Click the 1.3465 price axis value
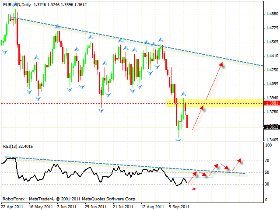This screenshot has height=210, width=280. click(x=271, y=140)
